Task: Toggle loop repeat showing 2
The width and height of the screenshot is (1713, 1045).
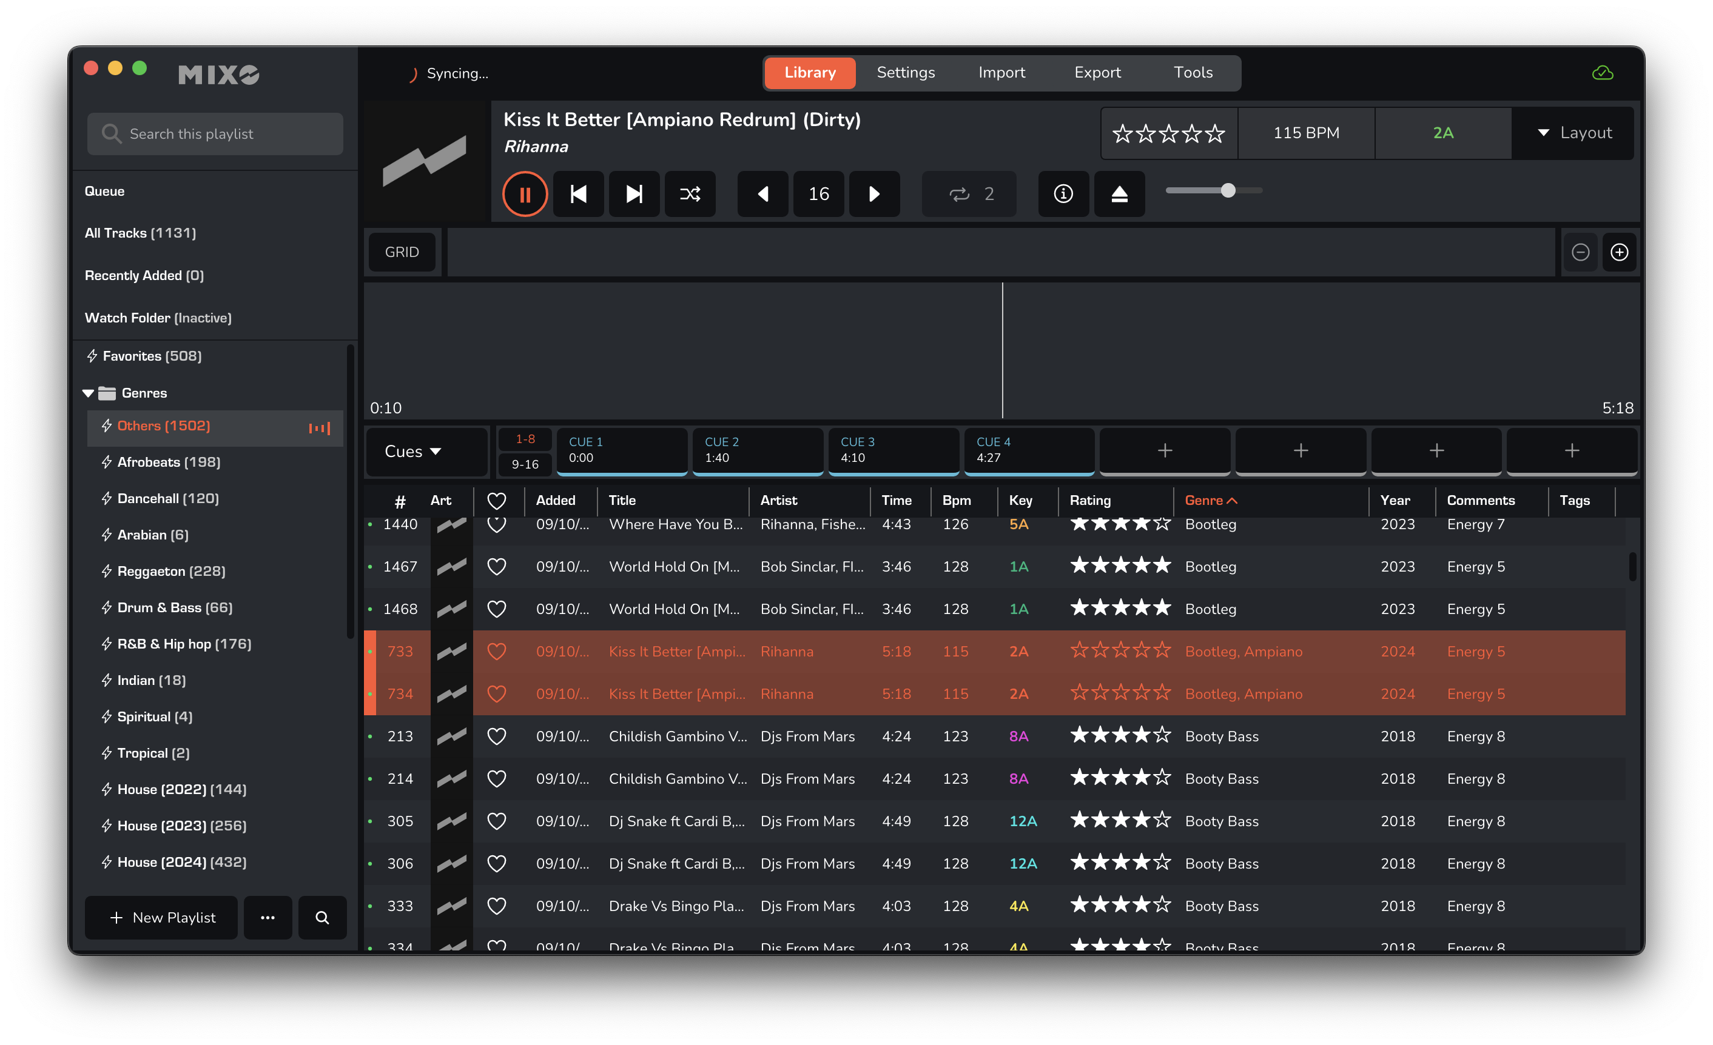Action: (970, 194)
